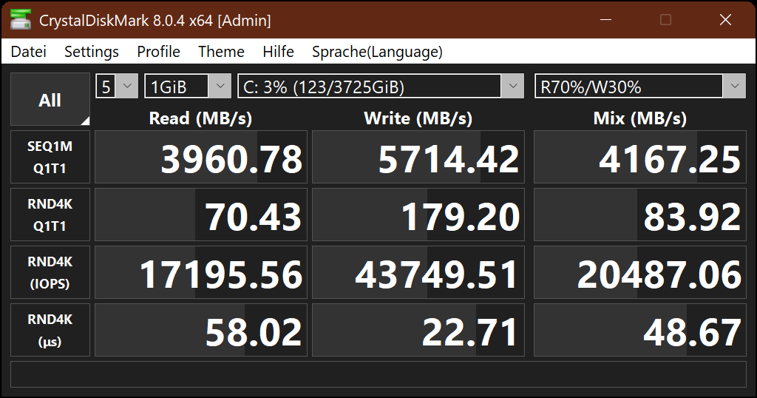Open the Sprache(Language) menu
Viewport: 757px width, 398px height.
pyautogui.click(x=377, y=52)
